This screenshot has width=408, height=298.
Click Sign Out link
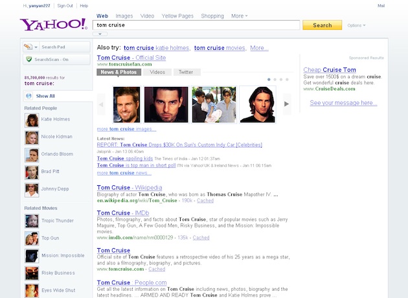tap(65, 6)
